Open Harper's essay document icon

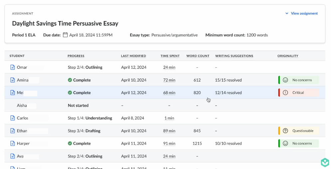tap(12, 143)
